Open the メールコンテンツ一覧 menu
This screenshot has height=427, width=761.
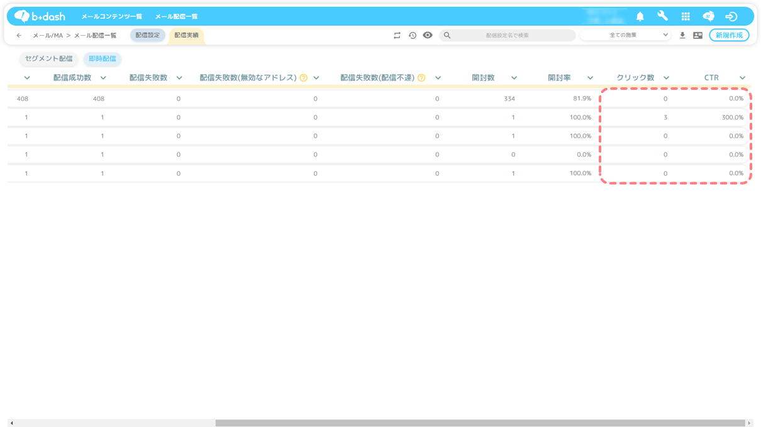[112, 16]
